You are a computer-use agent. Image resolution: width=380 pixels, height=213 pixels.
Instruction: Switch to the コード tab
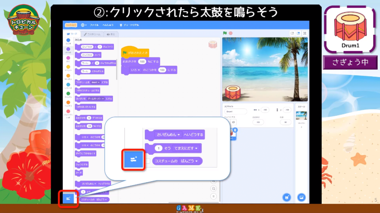72,34
